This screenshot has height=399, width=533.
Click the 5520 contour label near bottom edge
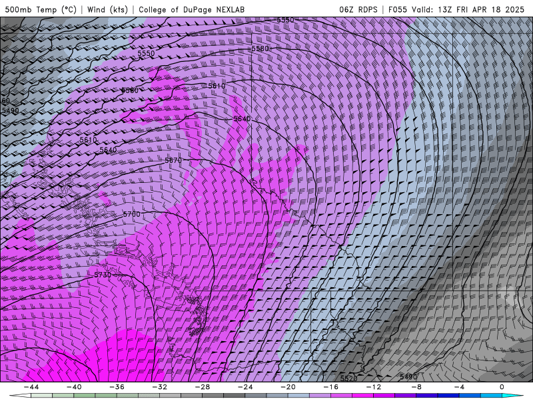pyautogui.click(x=348, y=378)
